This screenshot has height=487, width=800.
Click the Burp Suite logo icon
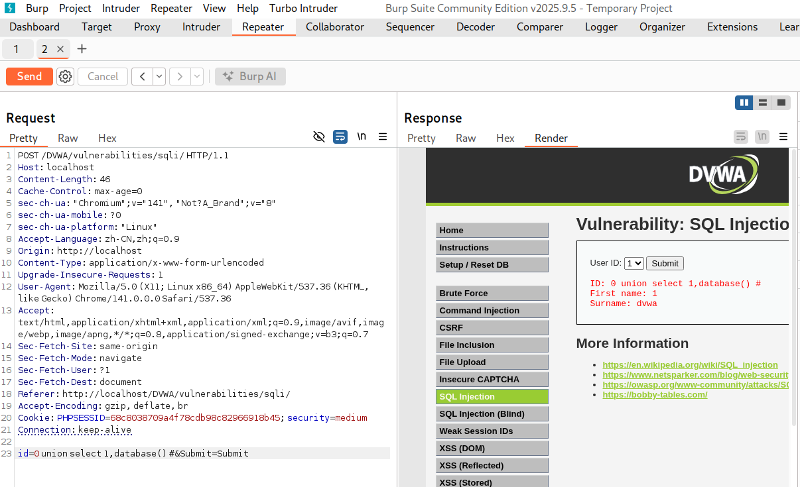coord(9,8)
